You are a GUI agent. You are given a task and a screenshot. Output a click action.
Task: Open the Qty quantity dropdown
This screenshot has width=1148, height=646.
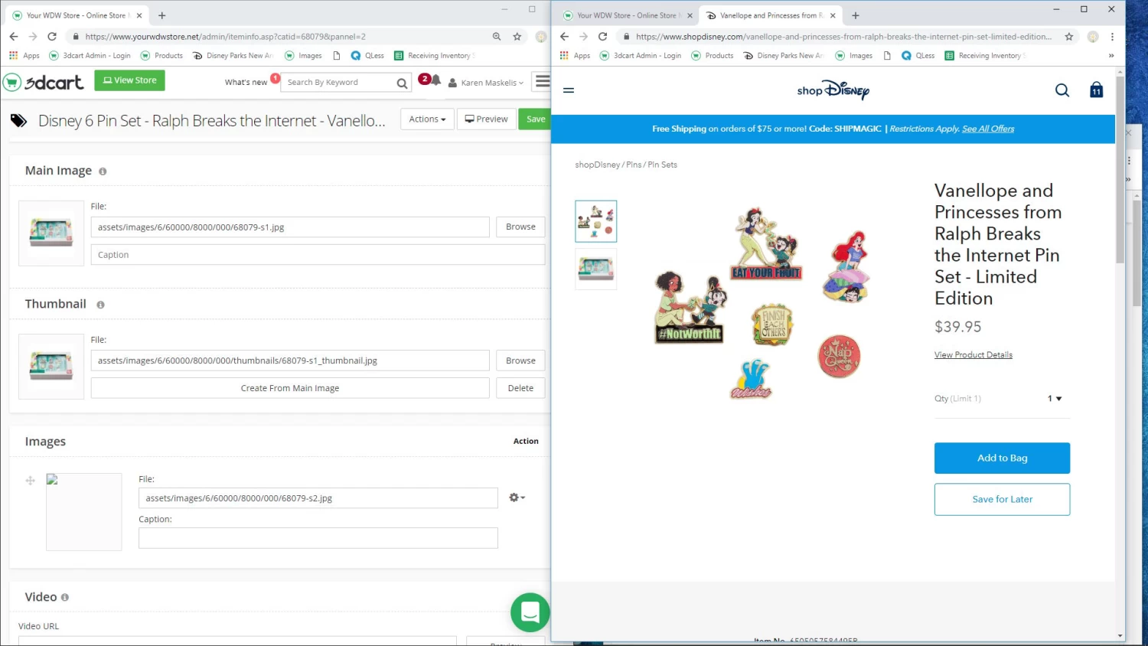pos(1054,399)
